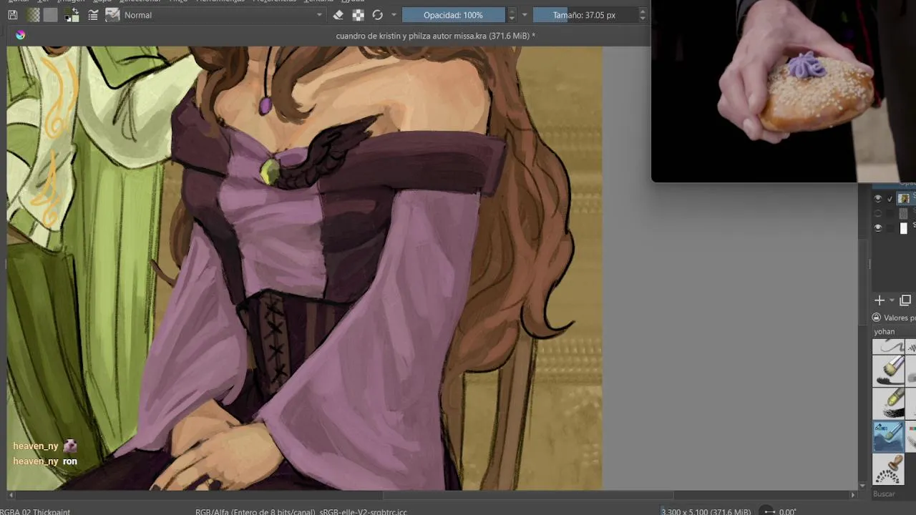
Task: Show the hidden middle layer
Action: pyautogui.click(x=878, y=213)
